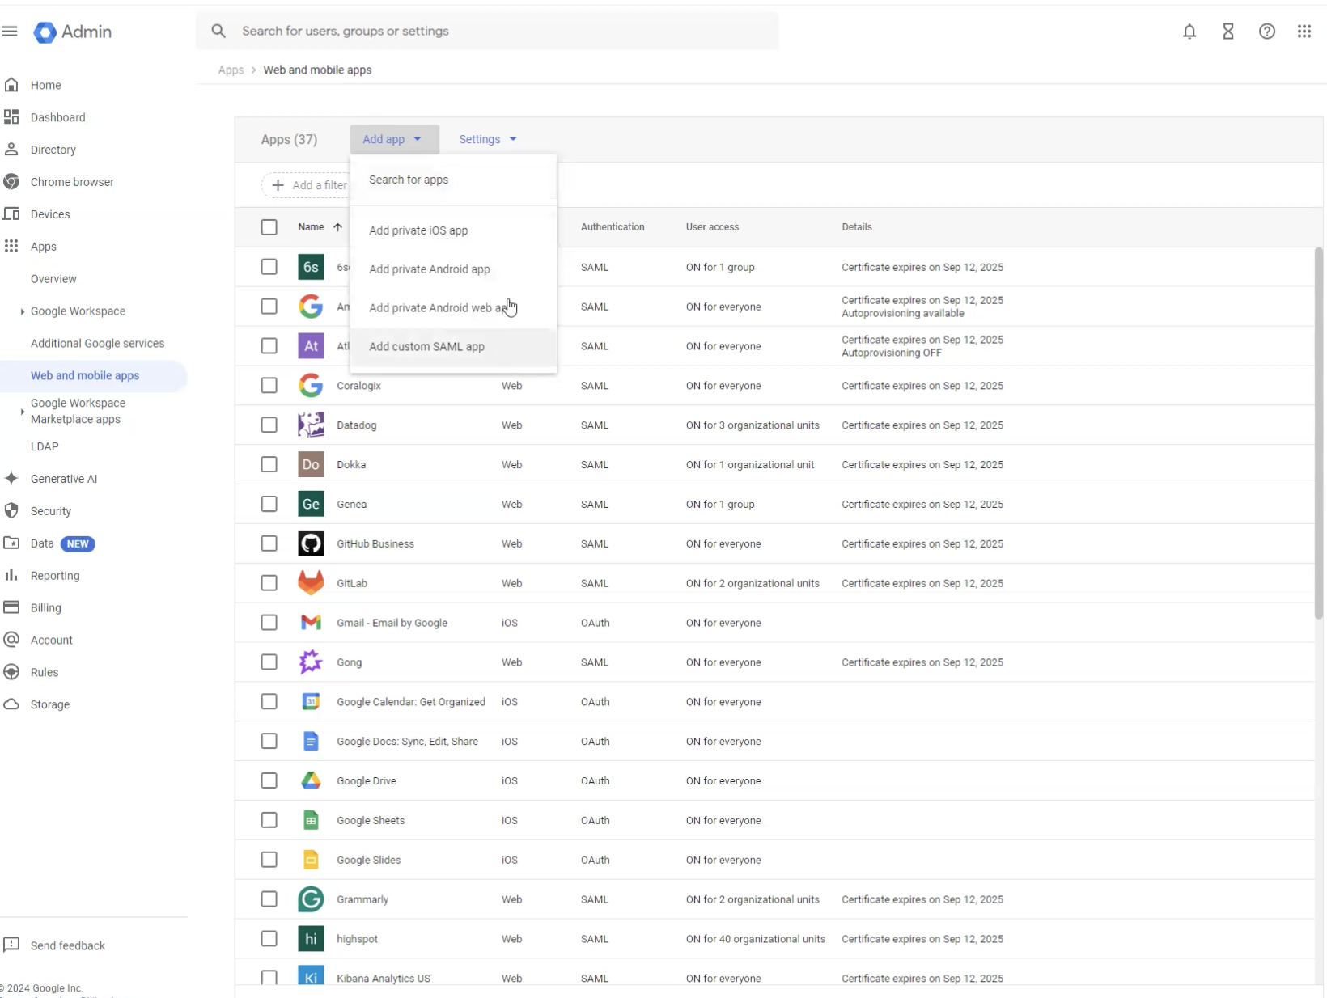Screen dimensions: 1327x998
Task: Check the Dokka row checkbox
Action: click(x=269, y=464)
